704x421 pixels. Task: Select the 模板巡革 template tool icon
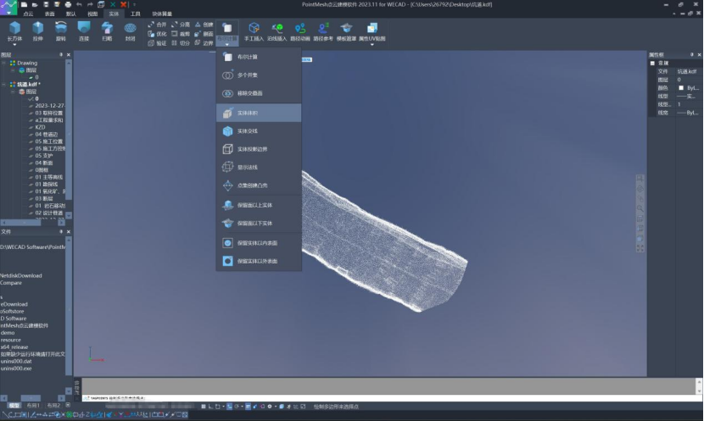[x=346, y=30]
